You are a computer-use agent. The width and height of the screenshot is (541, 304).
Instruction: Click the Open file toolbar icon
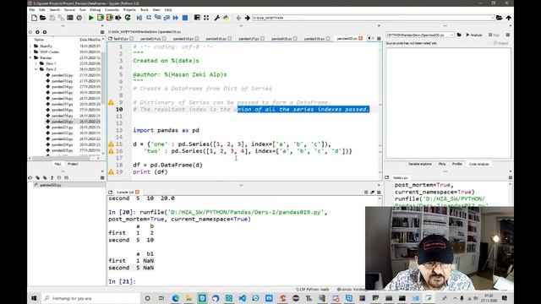(43, 18)
